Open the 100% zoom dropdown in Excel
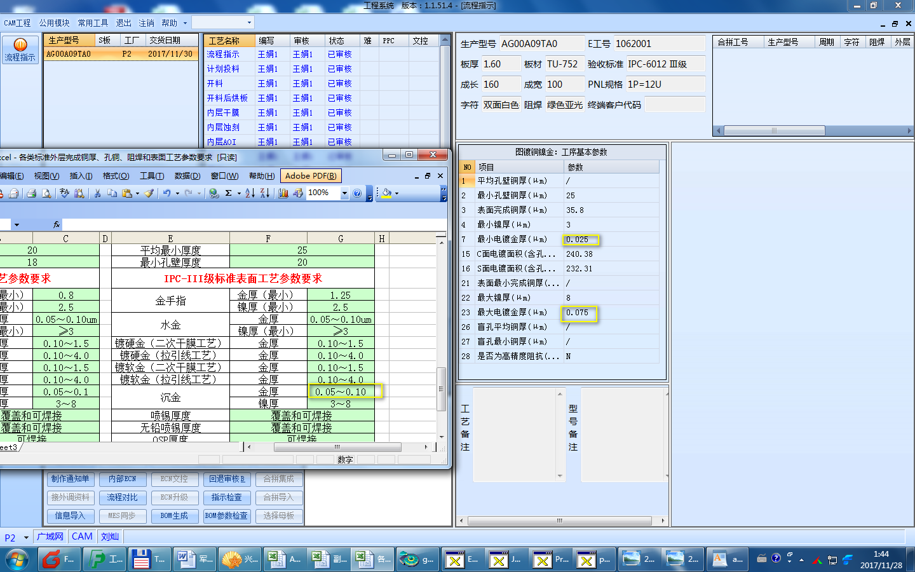The height and width of the screenshot is (572, 915). coord(344,193)
